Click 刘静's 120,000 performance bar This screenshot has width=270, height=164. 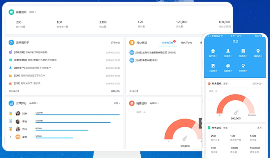(77, 114)
